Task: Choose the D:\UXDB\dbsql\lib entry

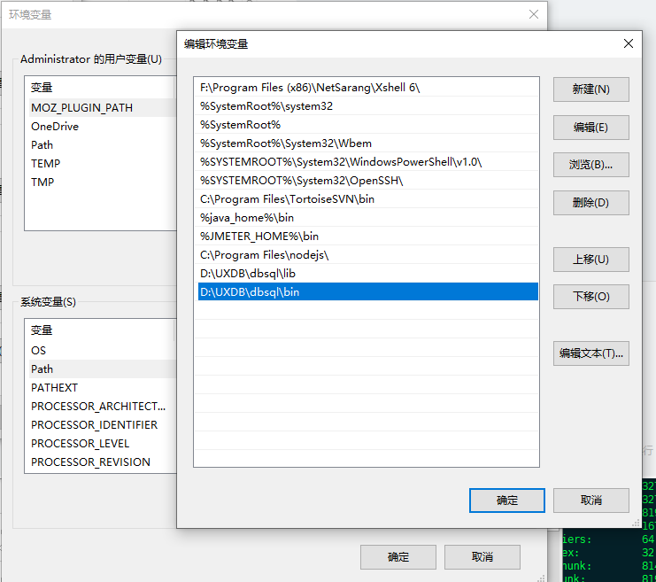Action: tap(247, 274)
